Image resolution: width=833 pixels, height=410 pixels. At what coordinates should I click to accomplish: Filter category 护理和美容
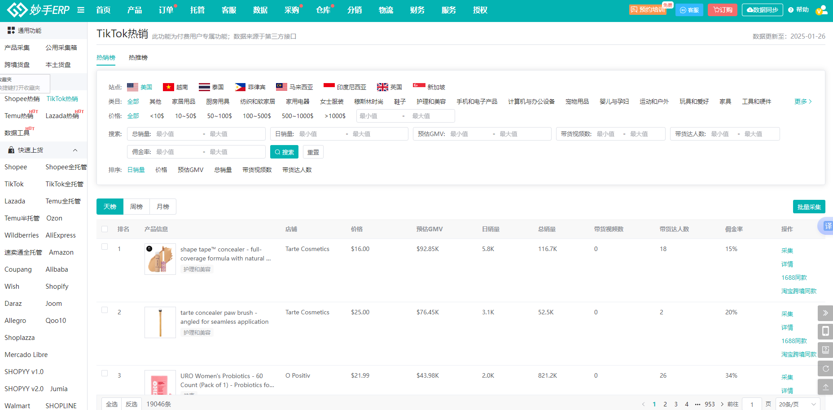coord(431,101)
